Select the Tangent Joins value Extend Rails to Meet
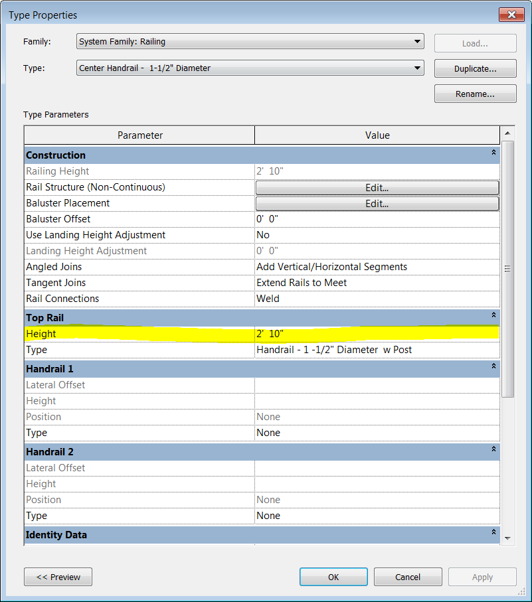The height and width of the screenshot is (602, 532). (377, 283)
